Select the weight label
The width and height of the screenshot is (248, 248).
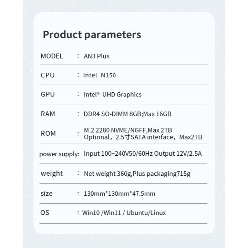(x=52, y=173)
